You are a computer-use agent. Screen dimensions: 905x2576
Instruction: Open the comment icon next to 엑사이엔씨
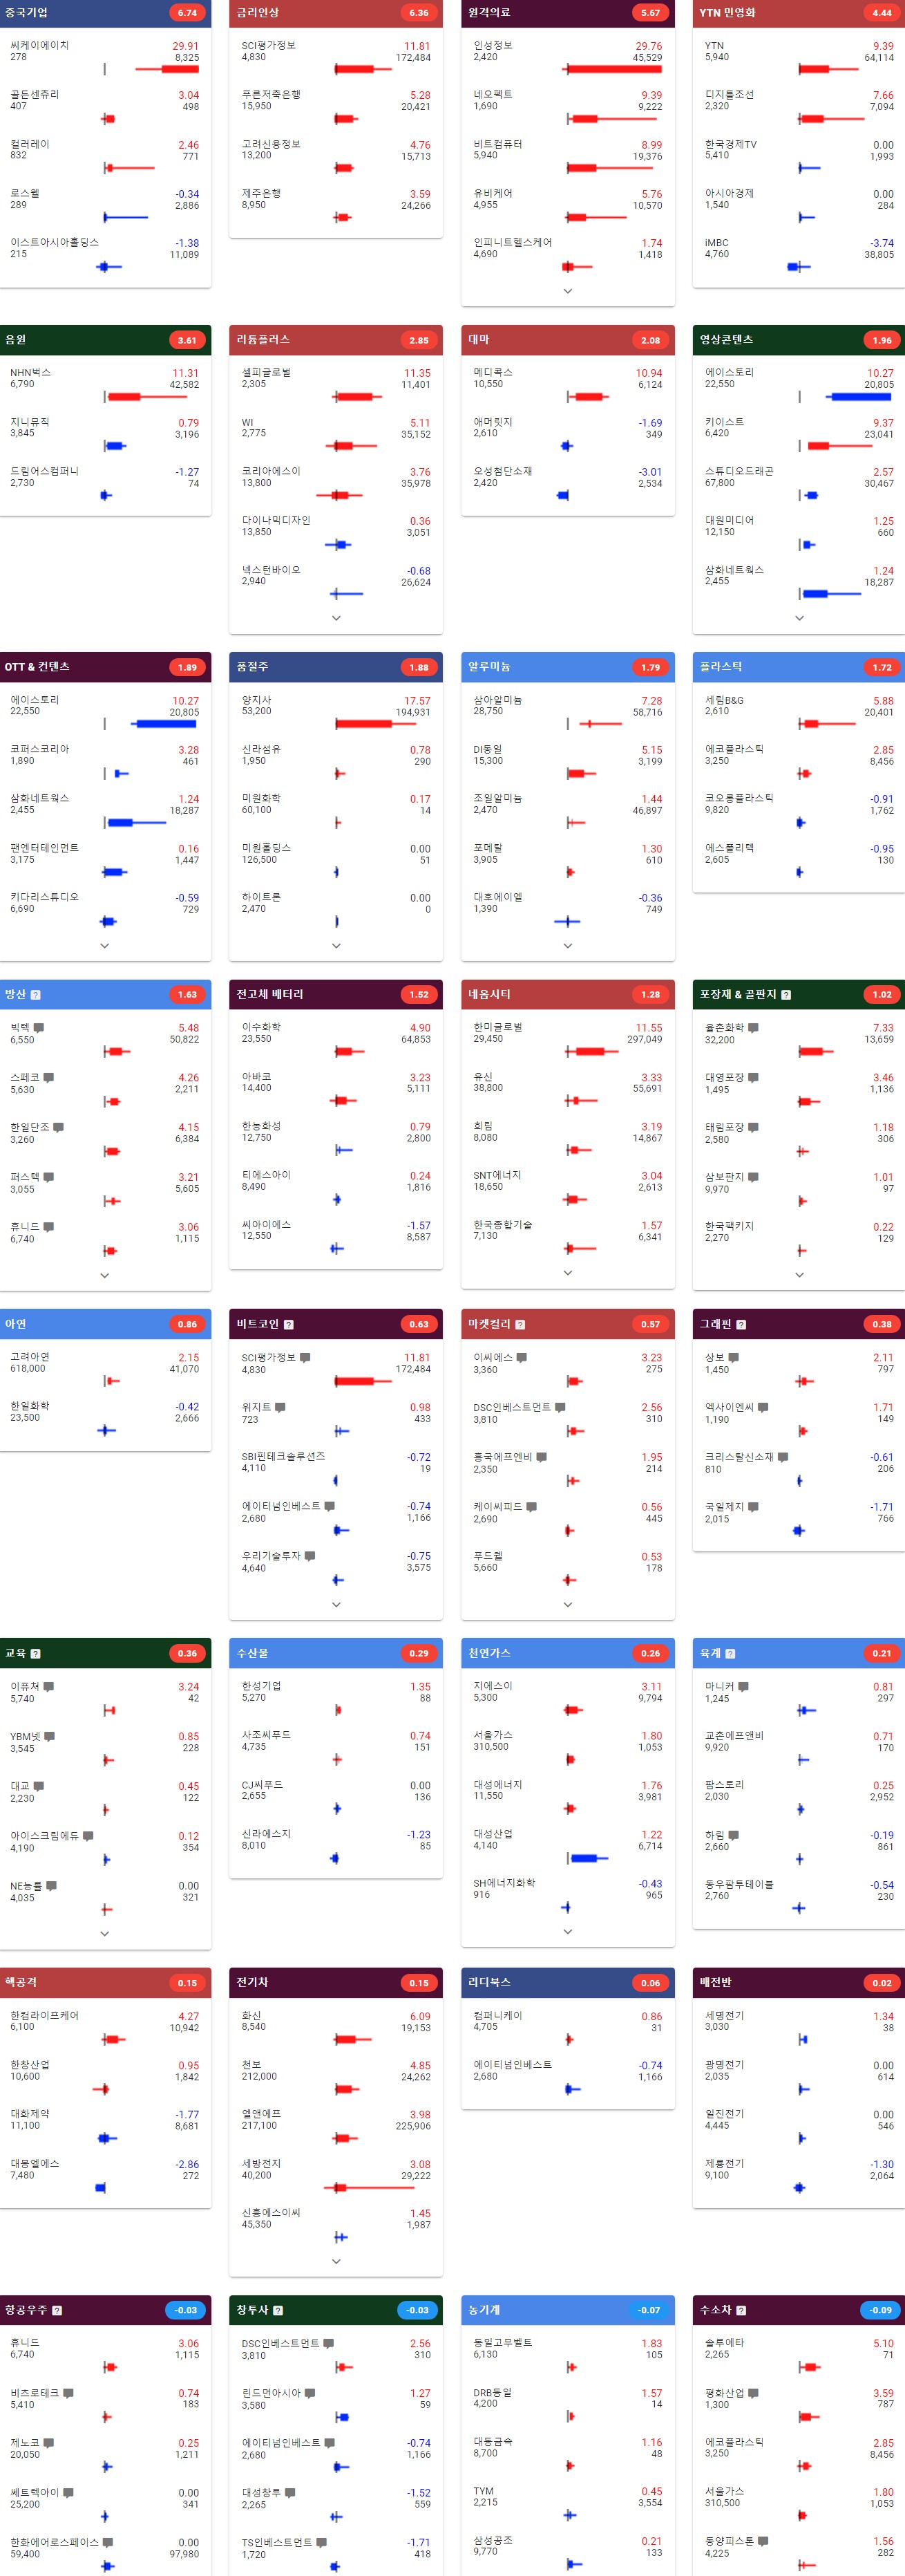(763, 1407)
